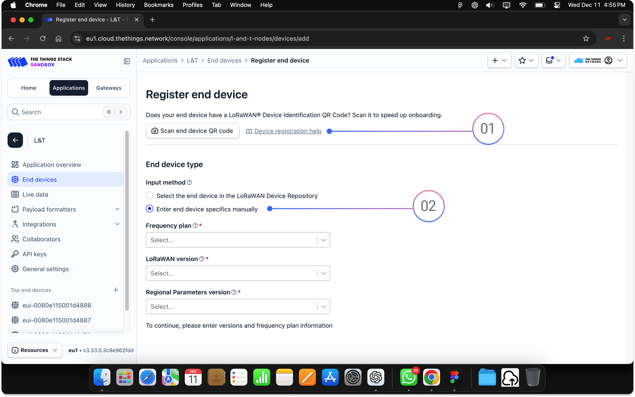635x397 pixels.
Task: Switch to the Gateways tab
Action: tap(109, 88)
